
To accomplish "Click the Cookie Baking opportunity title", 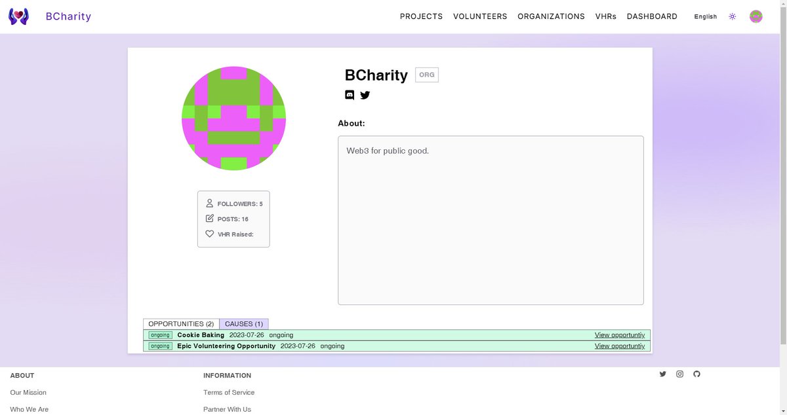I will pos(201,335).
